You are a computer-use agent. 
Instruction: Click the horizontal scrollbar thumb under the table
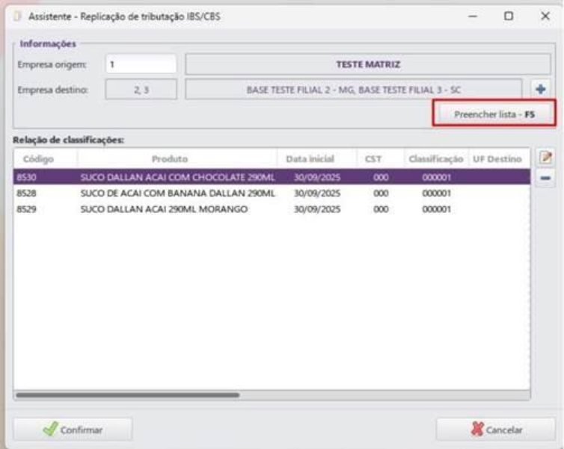coord(128,395)
